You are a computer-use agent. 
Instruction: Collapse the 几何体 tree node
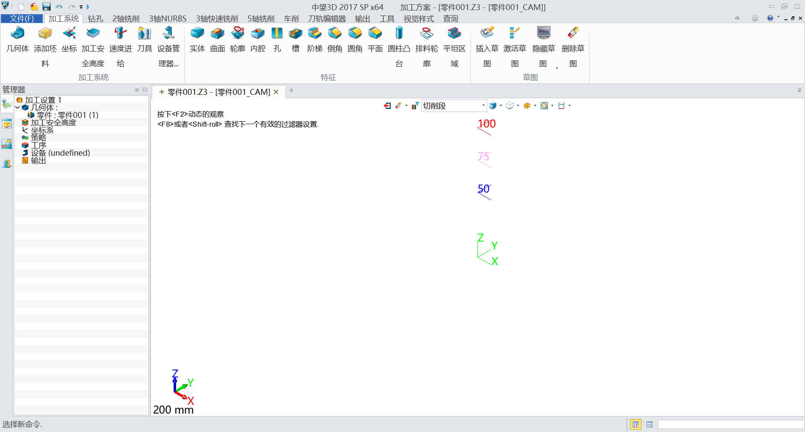18,108
